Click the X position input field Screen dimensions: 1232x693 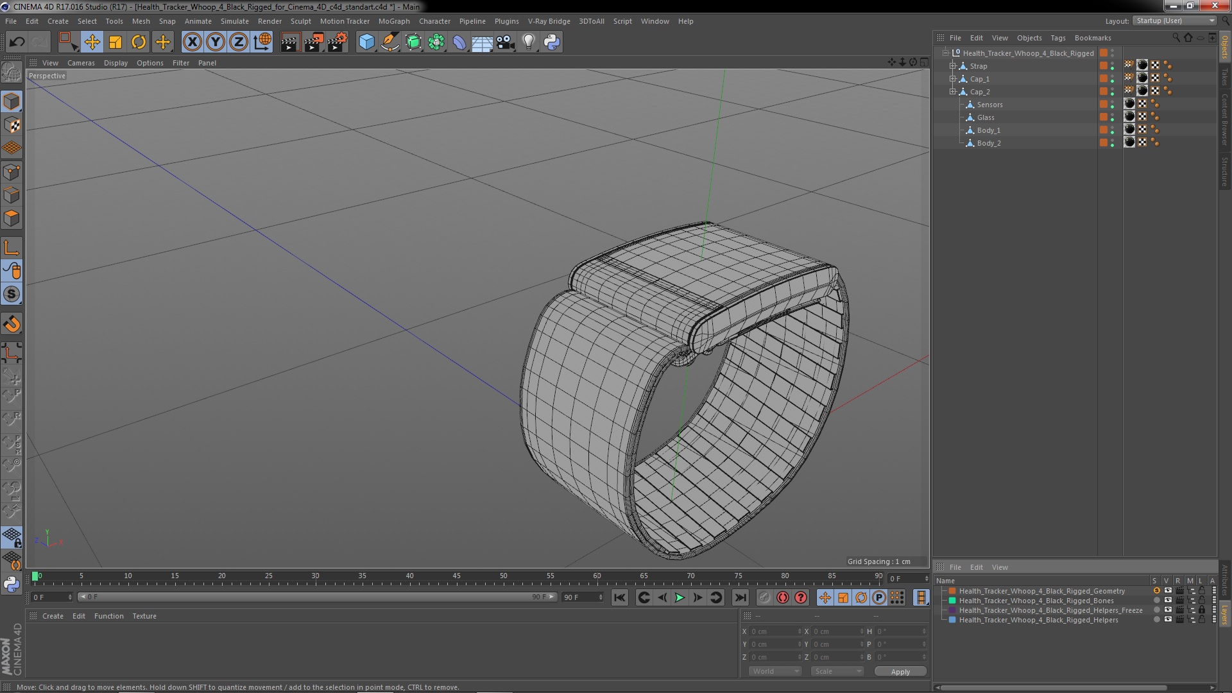(775, 631)
